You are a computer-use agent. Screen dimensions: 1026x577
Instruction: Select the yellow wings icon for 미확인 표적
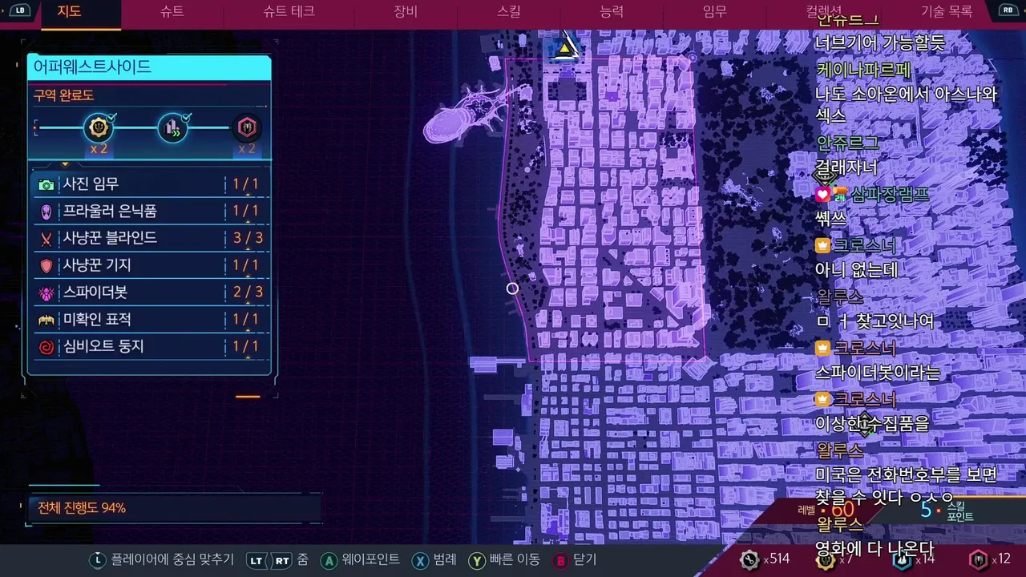[x=46, y=320]
